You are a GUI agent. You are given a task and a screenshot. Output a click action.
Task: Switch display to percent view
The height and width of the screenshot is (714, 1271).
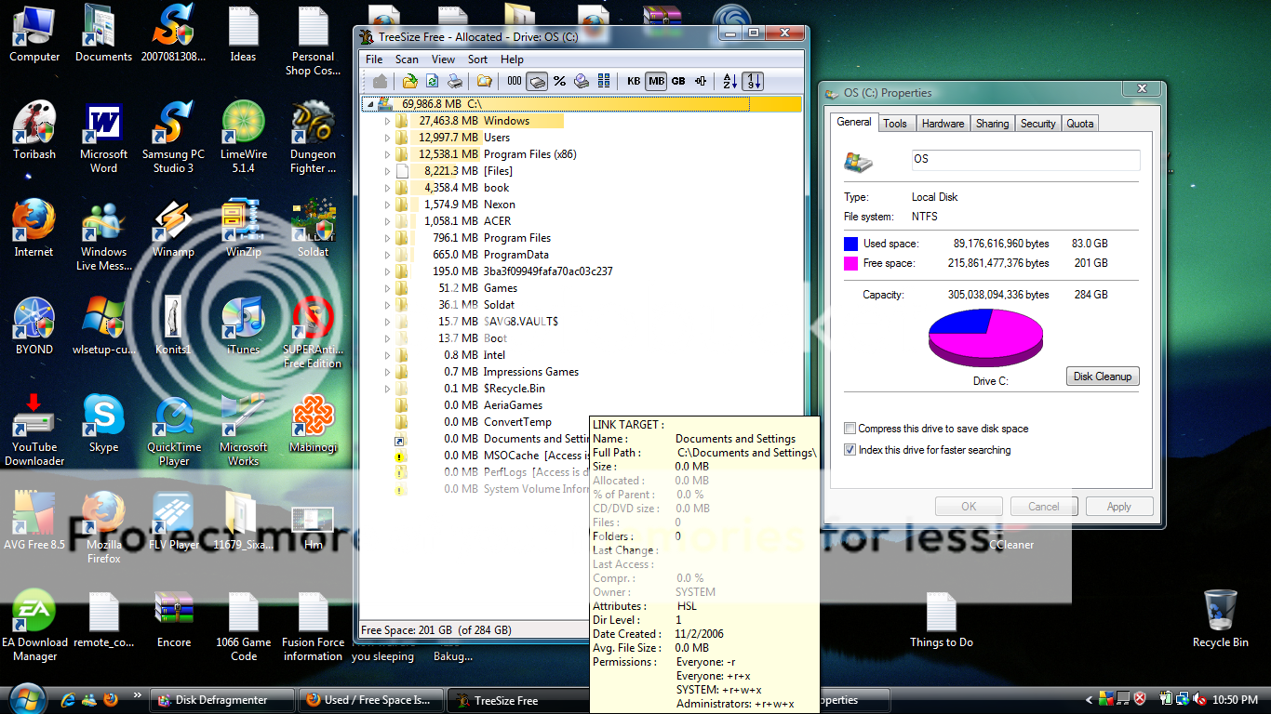(559, 81)
